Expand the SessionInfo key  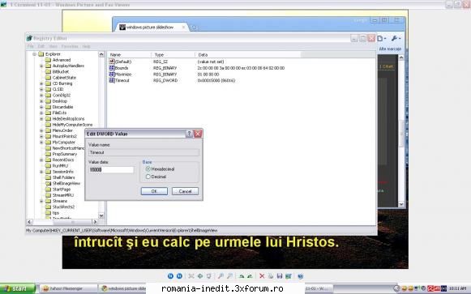tap(41, 172)
